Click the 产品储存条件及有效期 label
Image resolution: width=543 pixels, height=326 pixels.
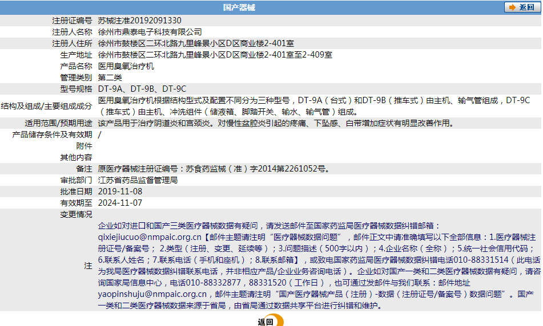click(53, 135)
